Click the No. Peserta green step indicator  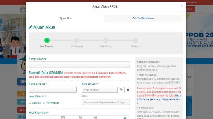(47, 40)
